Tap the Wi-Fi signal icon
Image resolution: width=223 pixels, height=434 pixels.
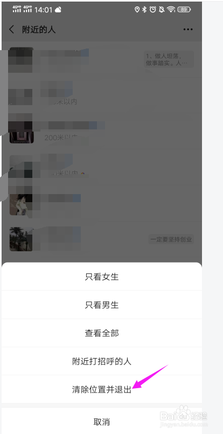point(171,10)
